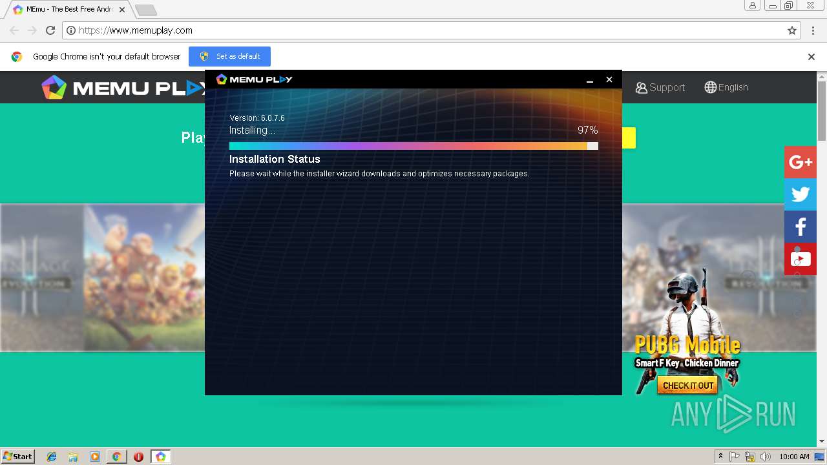Dismiss the default browser notification bar
This screenshot has height=465, width=827.
pos(811,57)
